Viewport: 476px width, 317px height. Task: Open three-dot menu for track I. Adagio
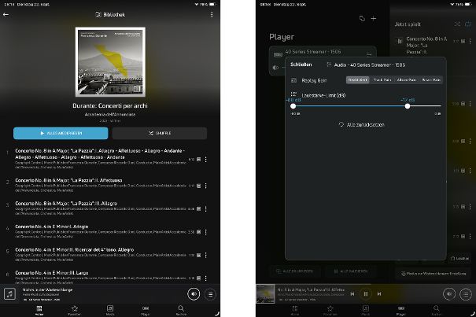point(206,232)
